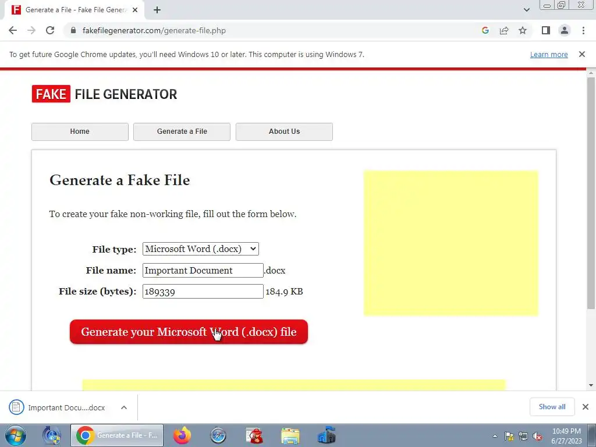Image resolution: width=596 pixels, height=447 pixels.
Task: Open the Generate a File navigation button
Action: coord(182,132)
